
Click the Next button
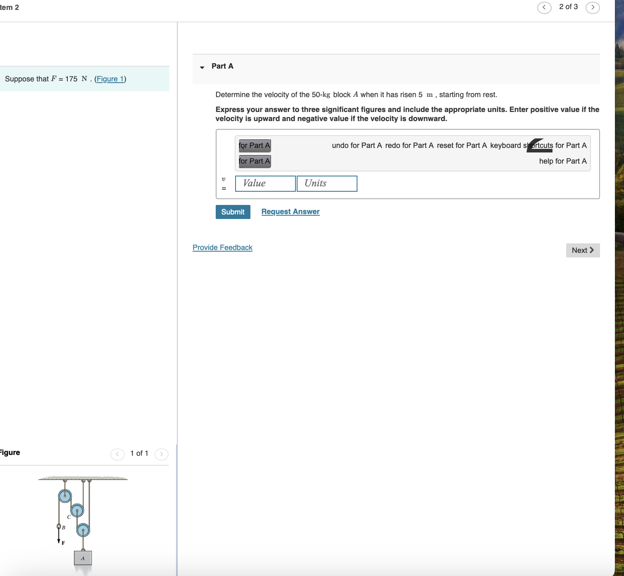[583, 250]
